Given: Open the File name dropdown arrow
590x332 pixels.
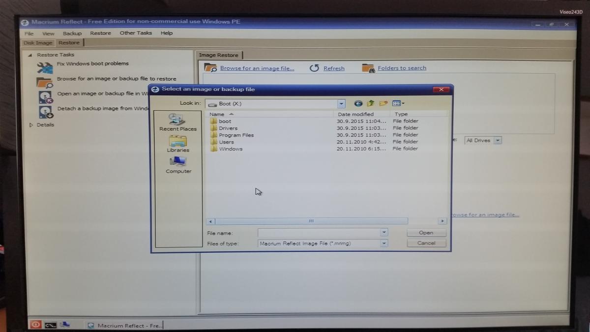Looking at the screenshot, I should [x=384, y=233].
